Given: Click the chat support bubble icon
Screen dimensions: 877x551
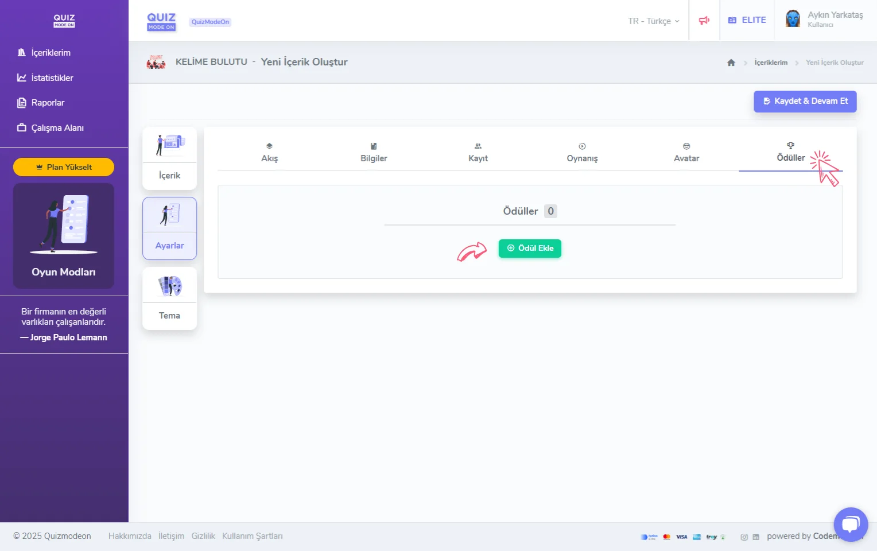Looking at the screenshot, I should (850, 524).
